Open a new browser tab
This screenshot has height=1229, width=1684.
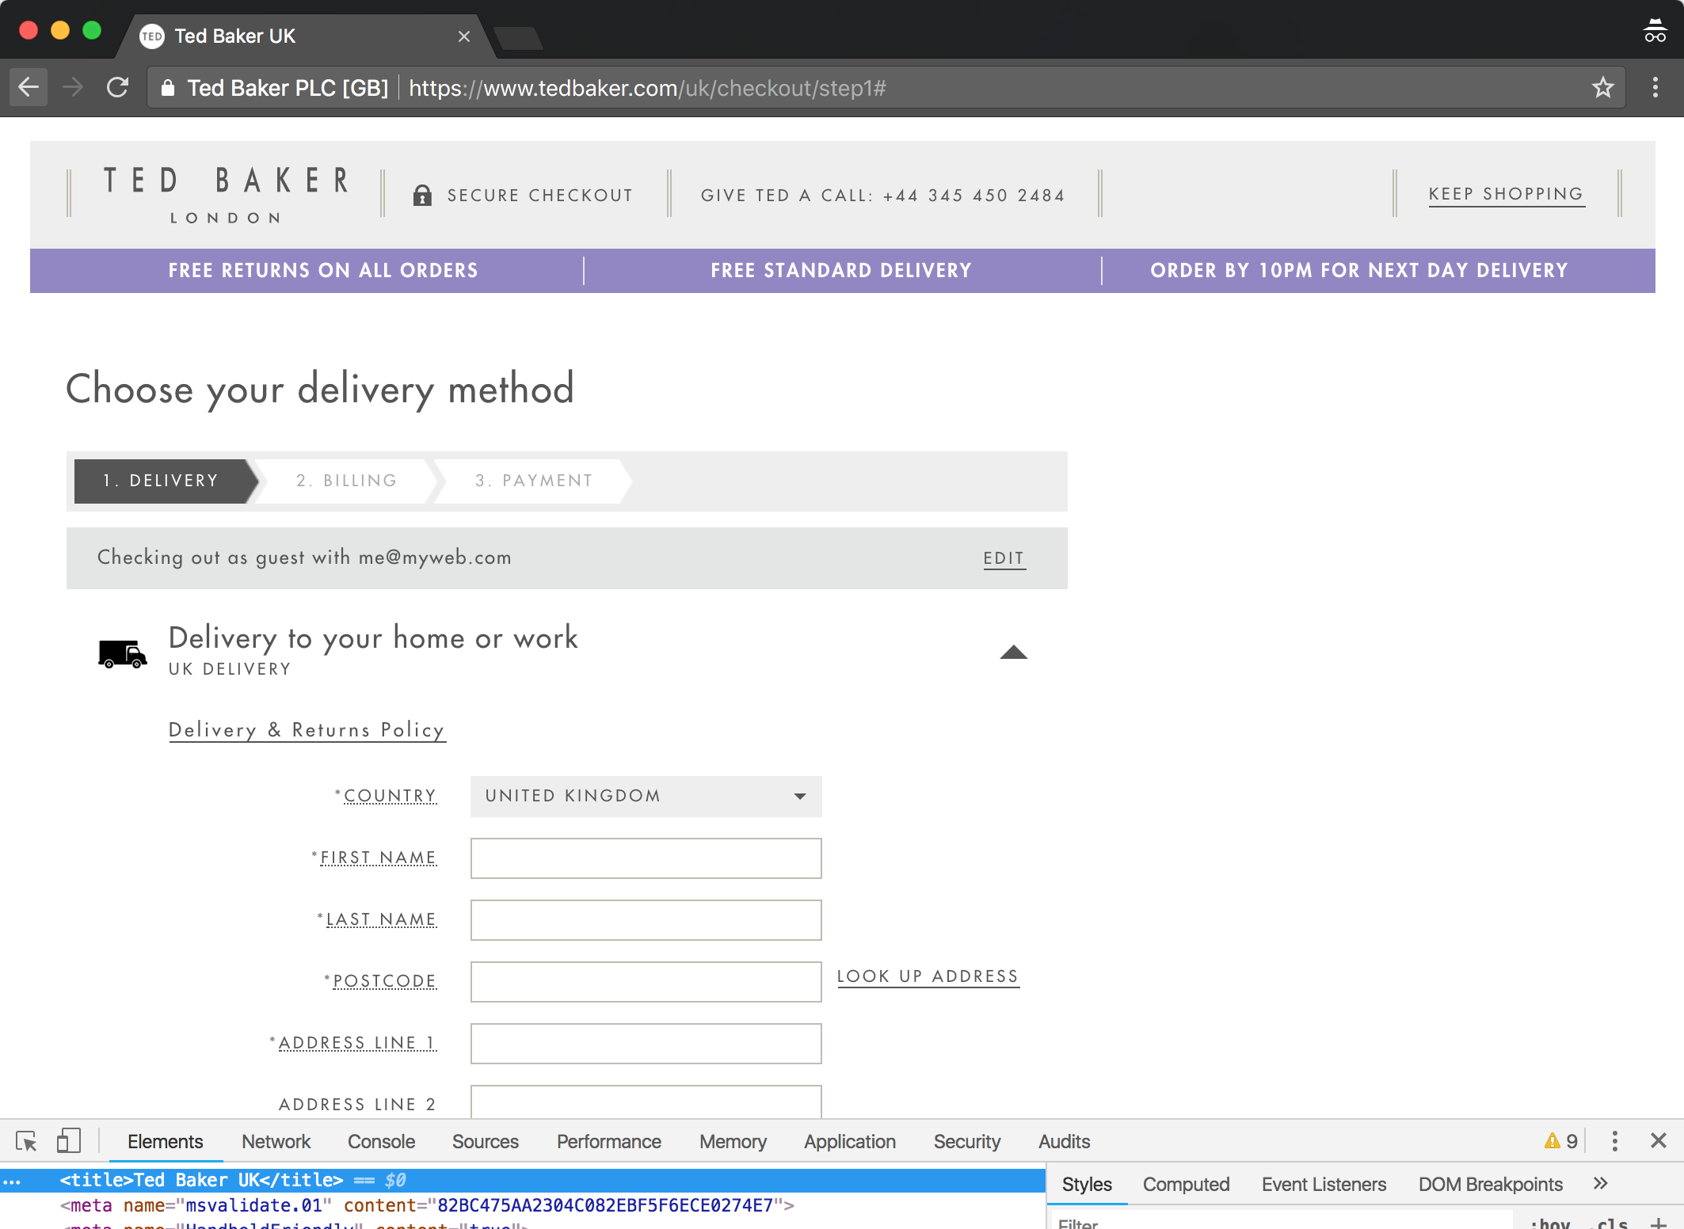point(519,38)
